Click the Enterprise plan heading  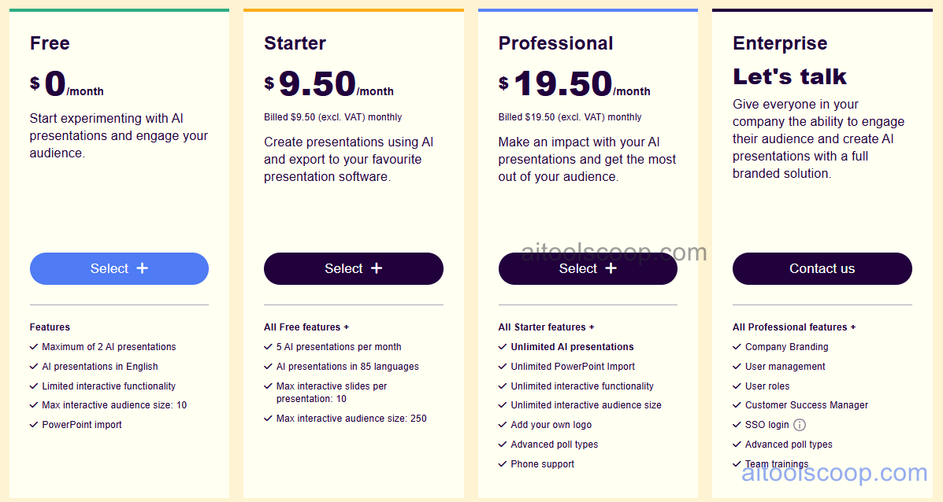pos(780,43)
